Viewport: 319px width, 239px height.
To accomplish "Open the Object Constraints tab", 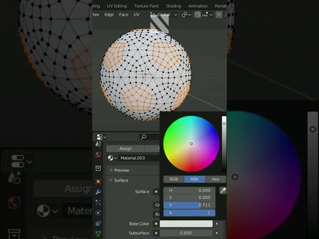I will 98,224.
